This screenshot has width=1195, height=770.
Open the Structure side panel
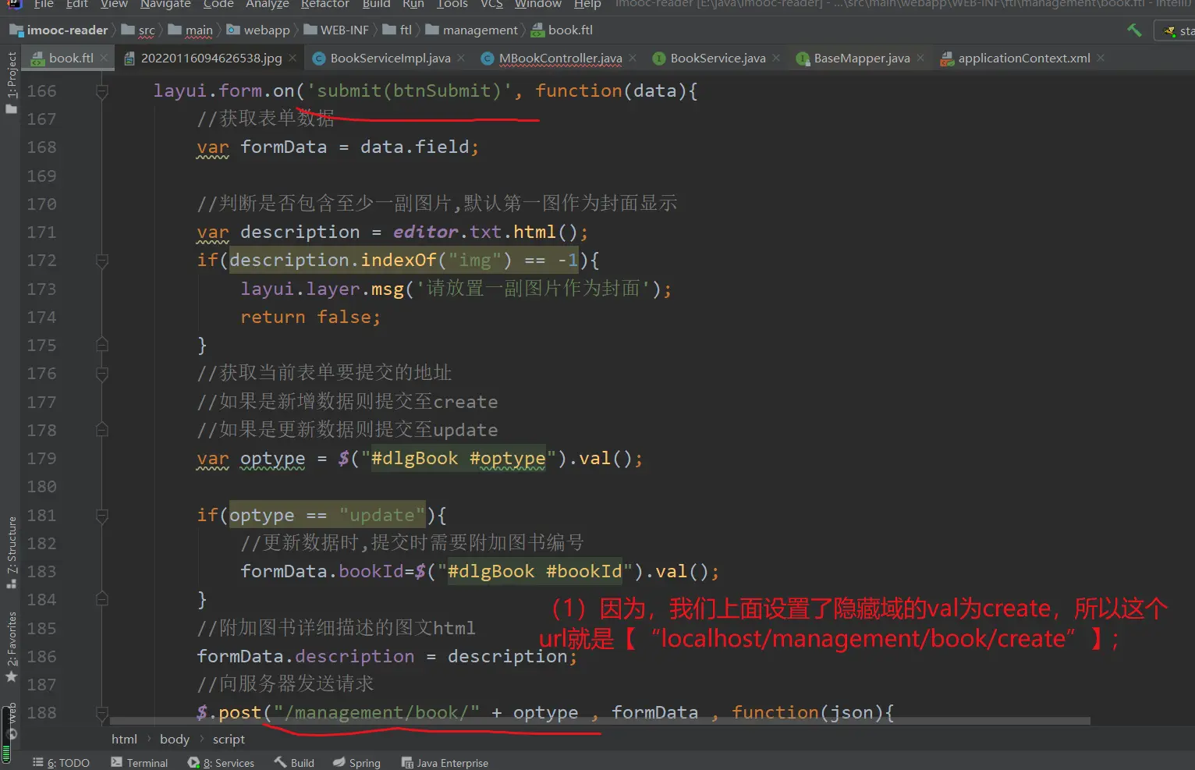point(11,551)
